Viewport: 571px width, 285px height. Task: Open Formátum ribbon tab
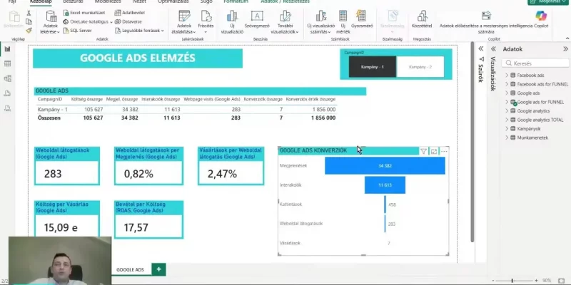tap(236, 1)
